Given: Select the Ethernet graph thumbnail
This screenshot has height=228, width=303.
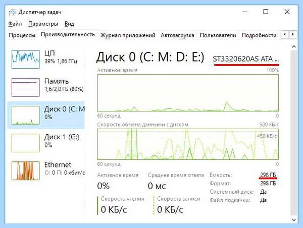Looking at the screenshot, I should [x=26, y=171].
